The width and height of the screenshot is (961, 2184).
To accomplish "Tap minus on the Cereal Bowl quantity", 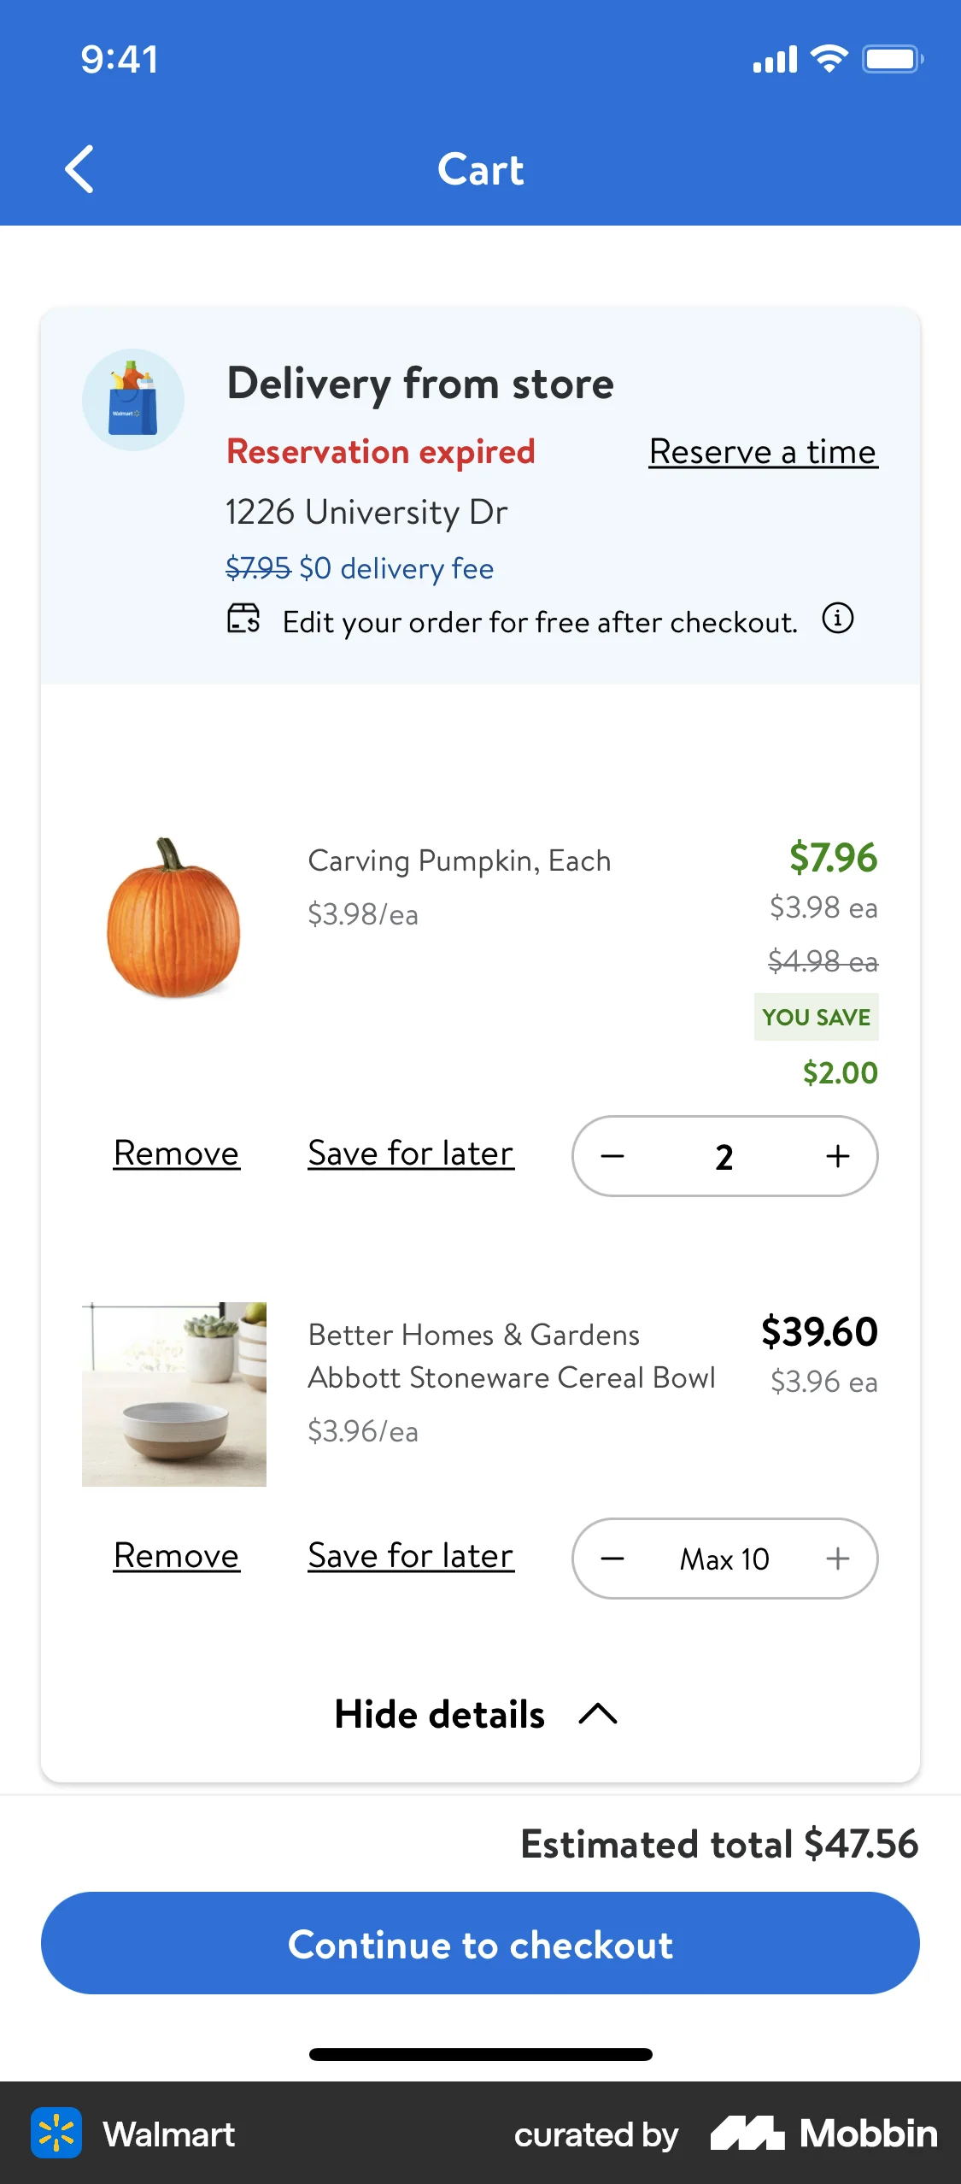I will coord(612,1558).
